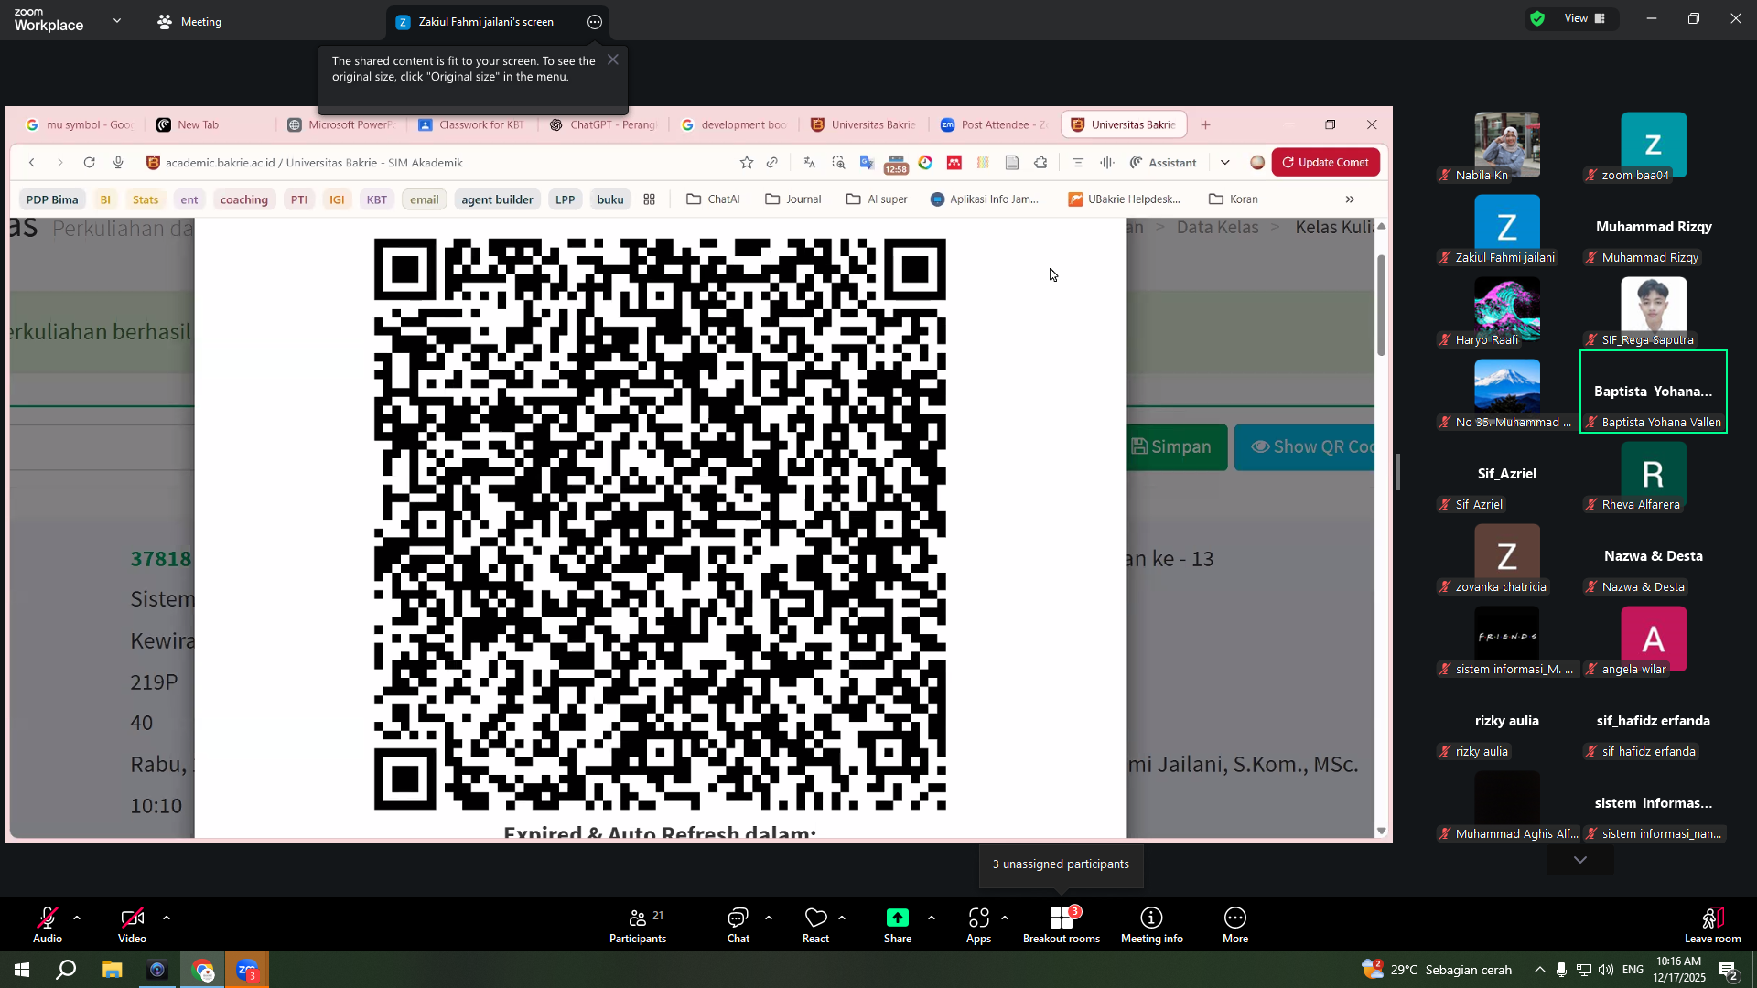Open the Participants panel in Zoom
Screen dimensions: 1757x988
click(638, 925)
